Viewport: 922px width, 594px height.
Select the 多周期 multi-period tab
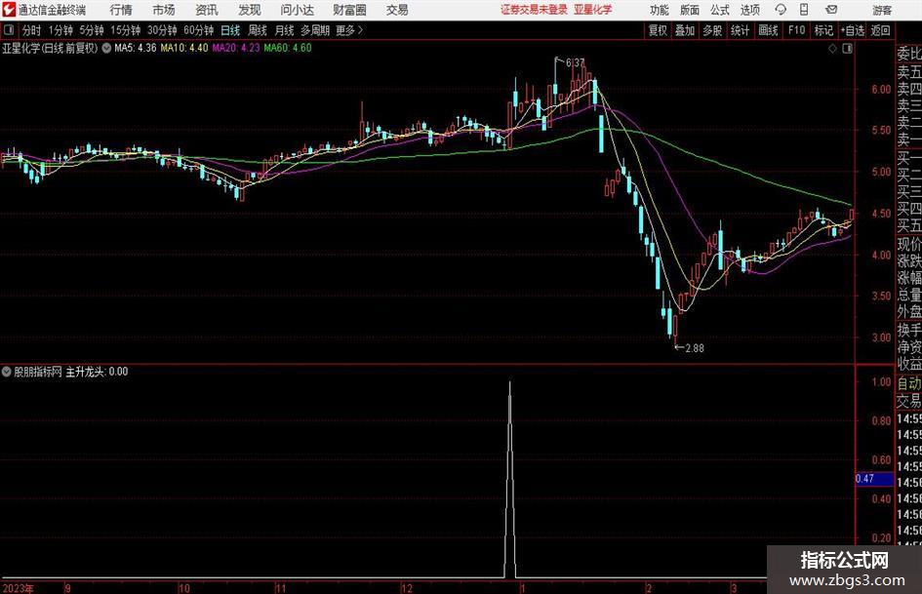click(x=315, y=30)
